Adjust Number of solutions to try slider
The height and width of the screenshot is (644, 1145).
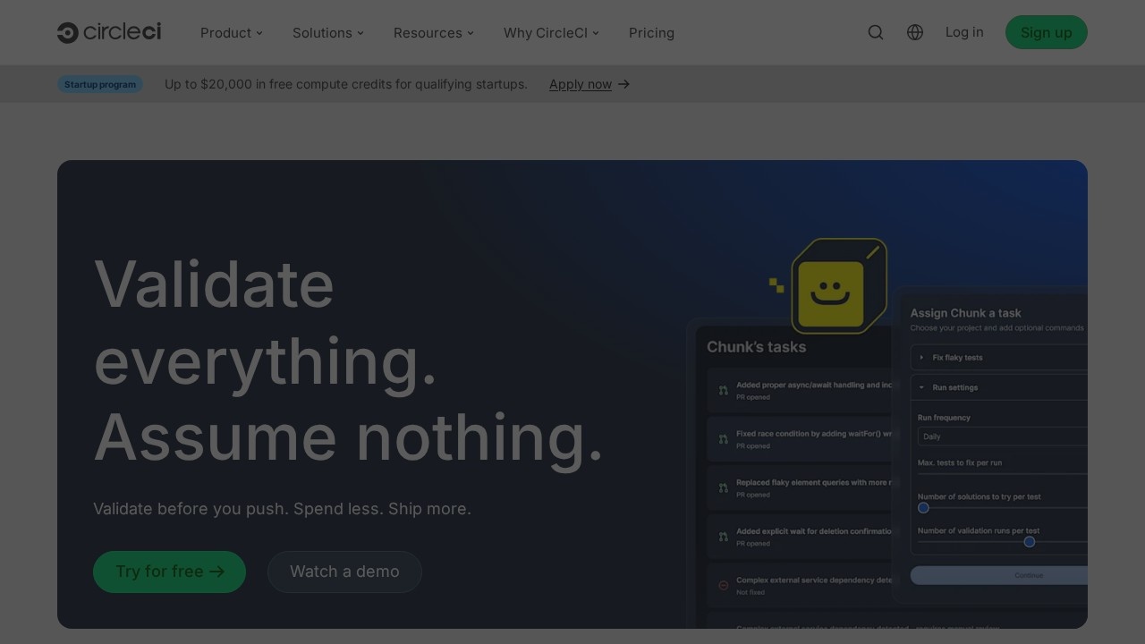coord(923,508)
